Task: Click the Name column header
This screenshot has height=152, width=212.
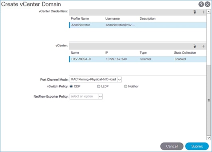Action: pos(75,53)
